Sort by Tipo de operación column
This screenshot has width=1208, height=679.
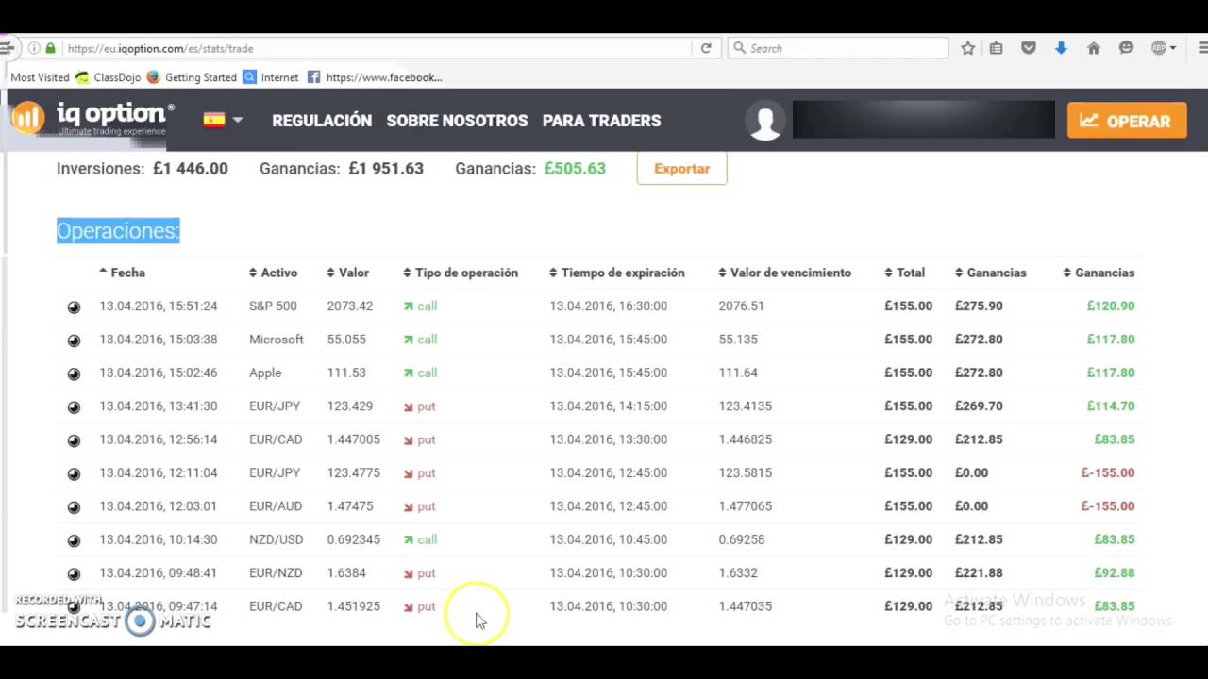tap(461, 273)
